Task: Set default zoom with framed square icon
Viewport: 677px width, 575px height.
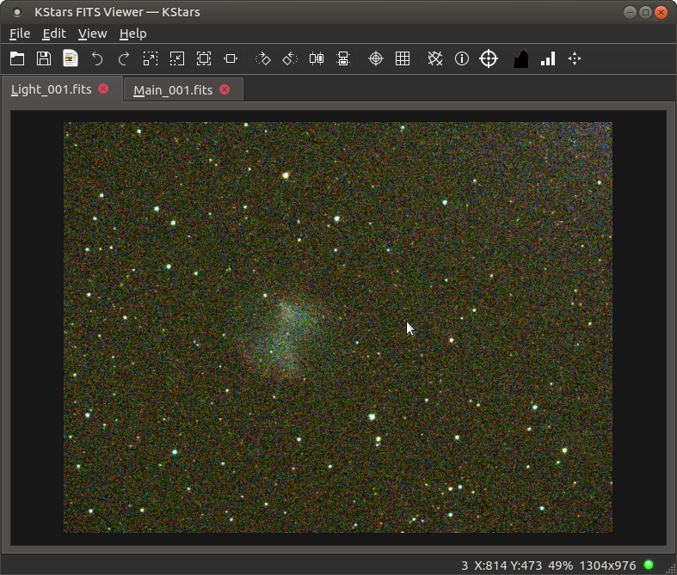Action: tap(204, 58)
